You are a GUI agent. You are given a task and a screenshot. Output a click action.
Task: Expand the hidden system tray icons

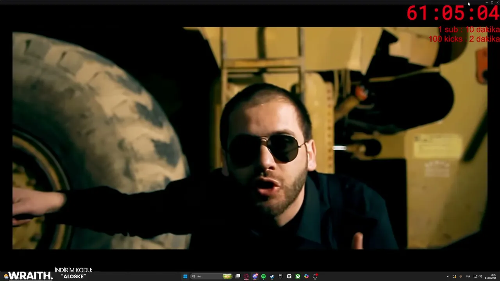(448, 276)
